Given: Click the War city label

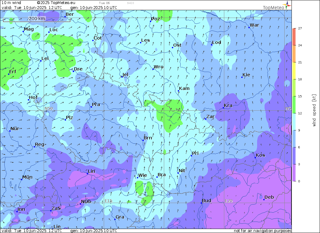Looking at the screenshot, I should click(255, 25).
